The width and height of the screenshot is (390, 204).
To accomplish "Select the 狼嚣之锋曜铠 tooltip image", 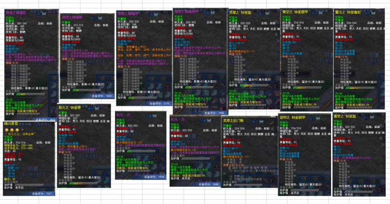I will [32, 65].
